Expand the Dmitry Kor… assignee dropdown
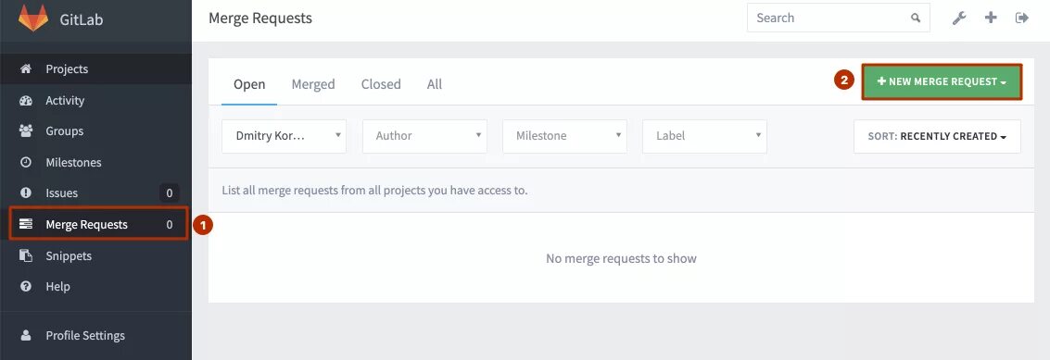Viewport: 1050px width, 360px height. click(284, 136)
